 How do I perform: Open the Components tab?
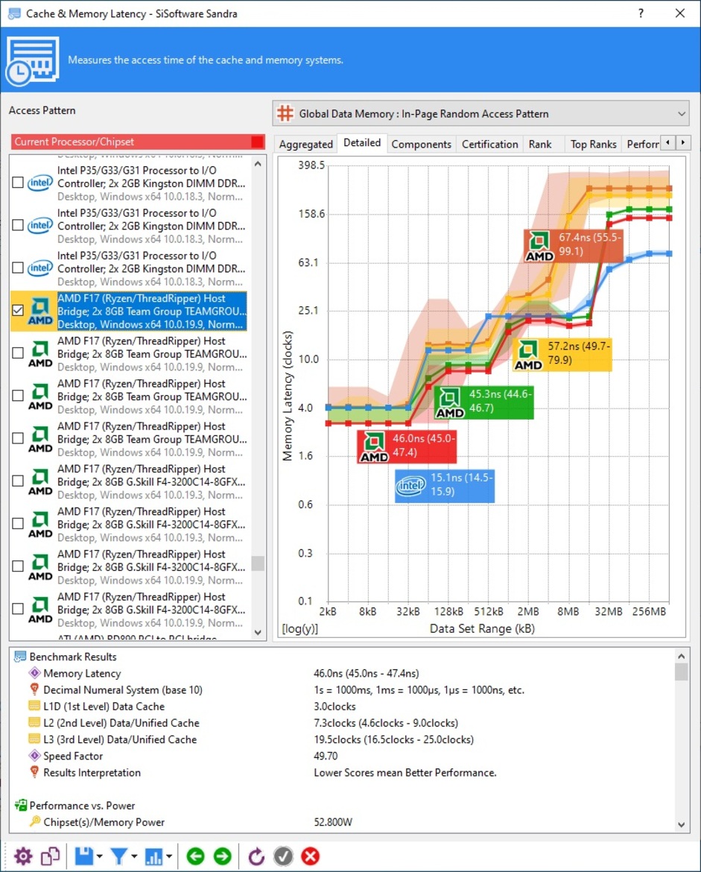pyautogui.click(x=422, y=144)
